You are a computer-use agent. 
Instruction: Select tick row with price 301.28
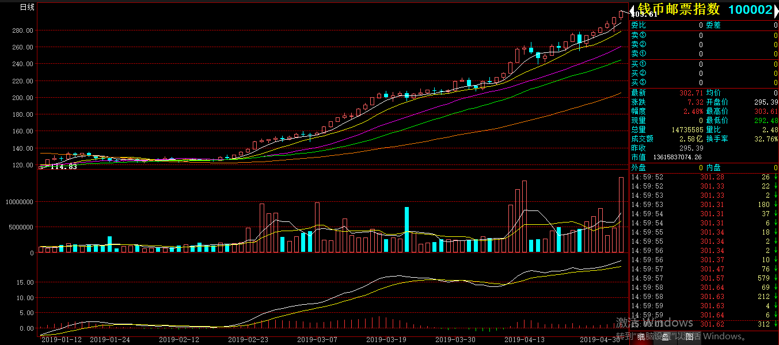(704, 177)
